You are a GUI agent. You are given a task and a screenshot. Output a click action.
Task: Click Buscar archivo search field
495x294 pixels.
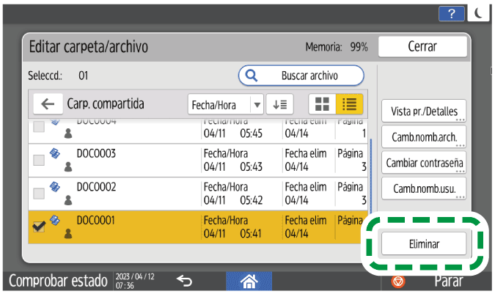(301, 76)
